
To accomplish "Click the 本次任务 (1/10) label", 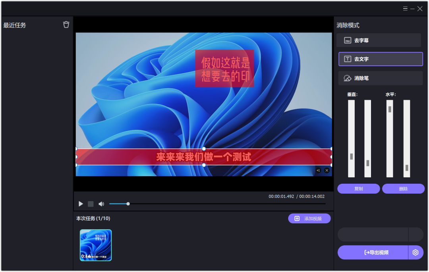I will (93, 219).
